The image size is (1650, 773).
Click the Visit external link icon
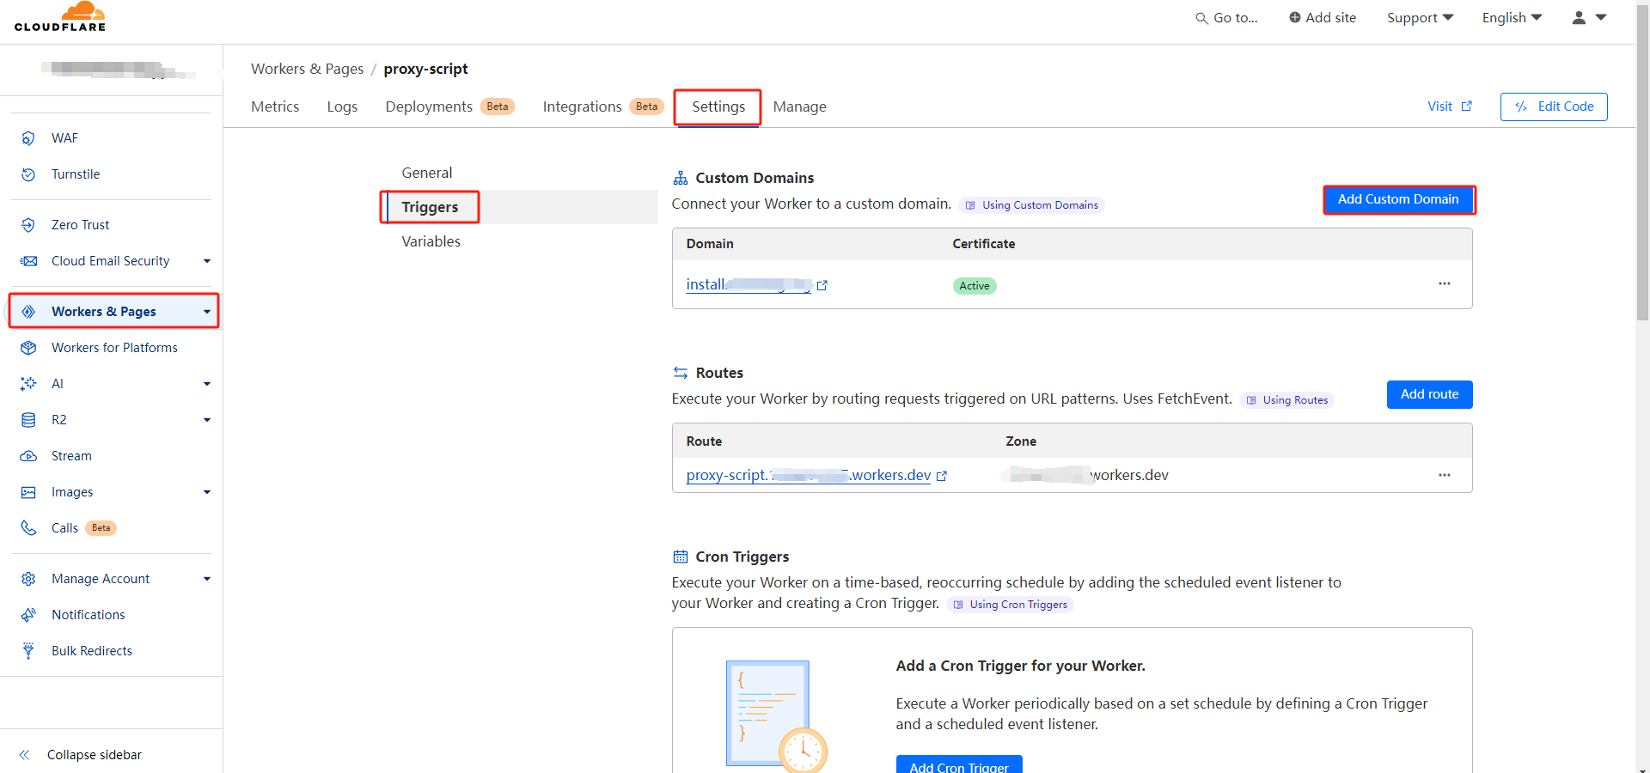[x=1466, y=107]
